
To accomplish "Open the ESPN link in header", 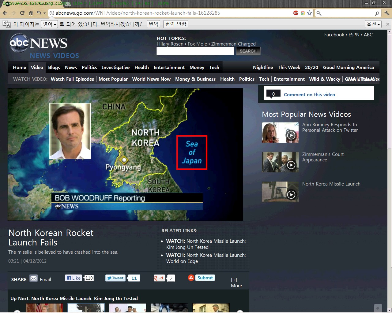I will click(x=354, y=35).
